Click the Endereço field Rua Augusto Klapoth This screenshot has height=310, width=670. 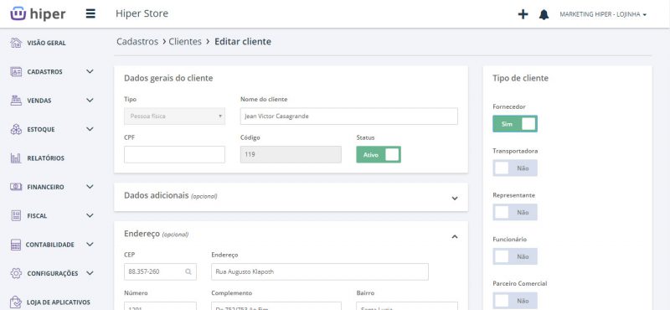tap(320, 271)
